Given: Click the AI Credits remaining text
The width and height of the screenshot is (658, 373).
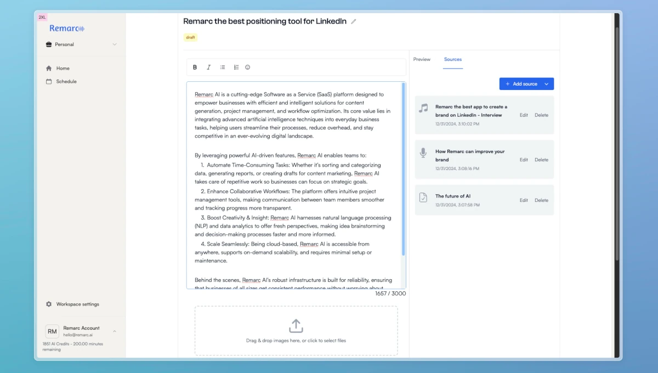Looking at the screenshot, I should pyautogui.click(x=73, y=347).
